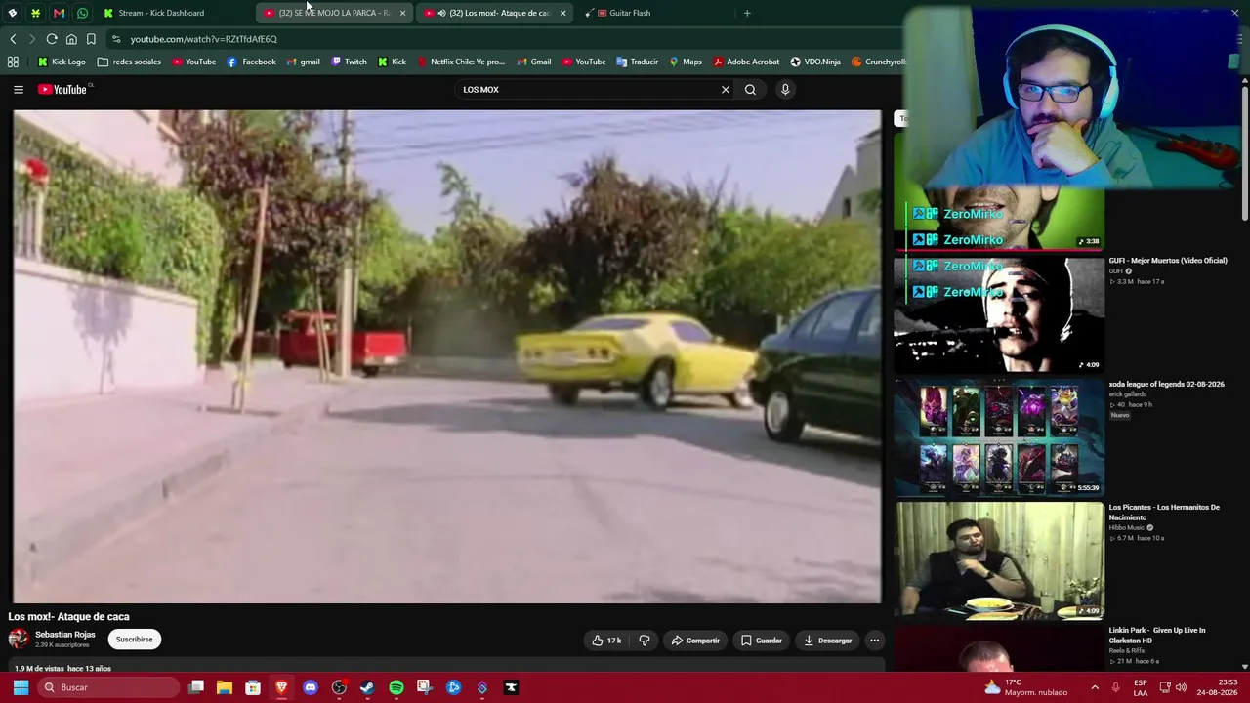Viewport: 1250px width, 703px height.
Task: Open the Twitch bookmark
Action: [349, 62]
